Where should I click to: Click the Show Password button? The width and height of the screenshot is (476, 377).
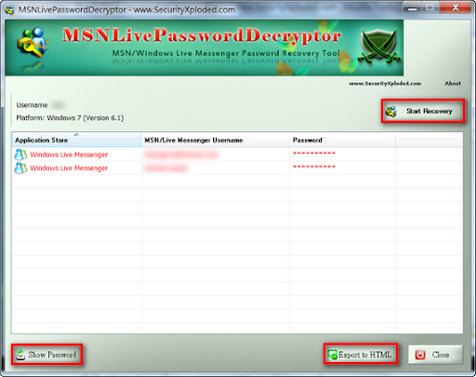pyautogui.click(x=46, y=355)
